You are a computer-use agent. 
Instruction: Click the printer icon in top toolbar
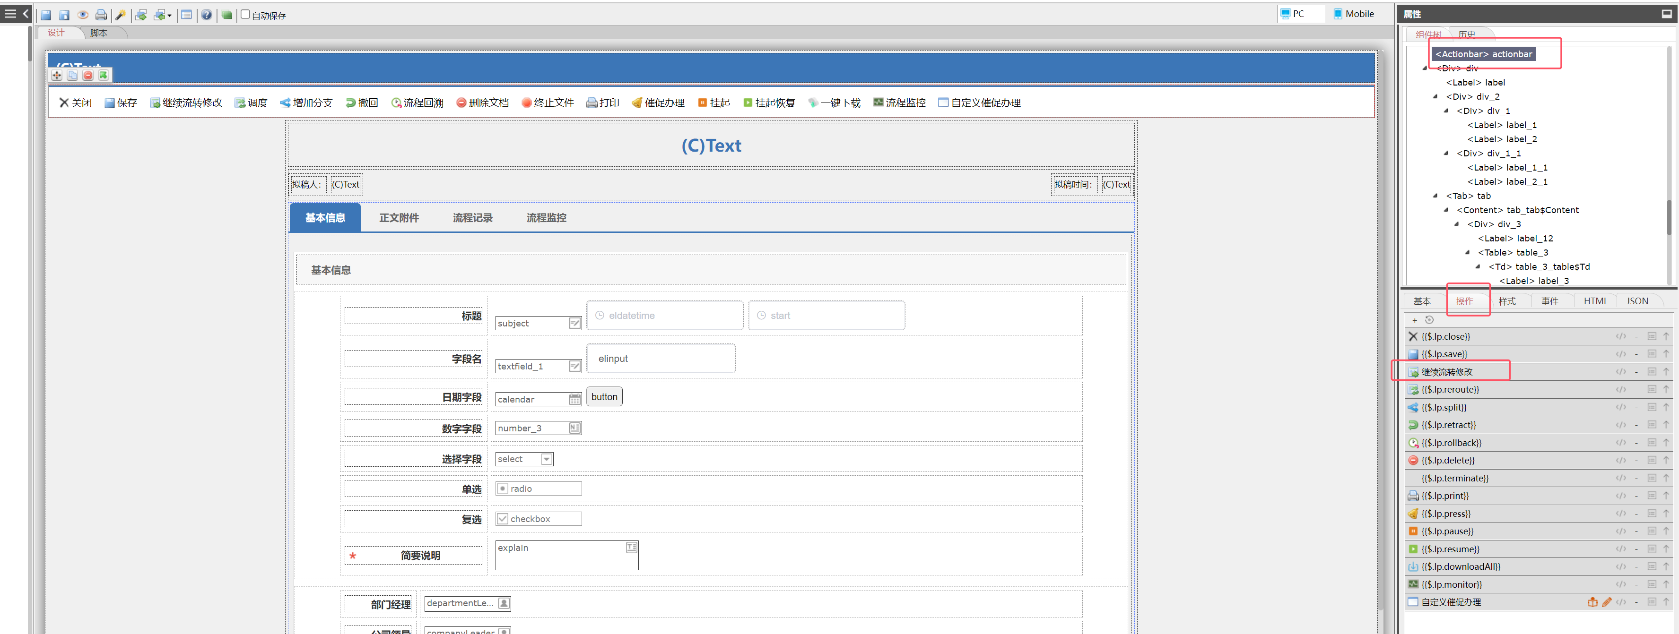point(101,14)
